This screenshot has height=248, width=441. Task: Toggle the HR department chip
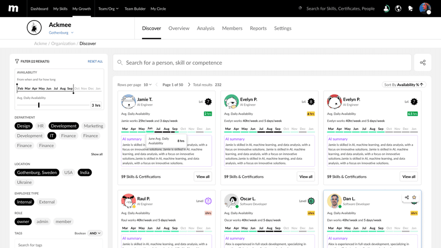tap(41, 126)
